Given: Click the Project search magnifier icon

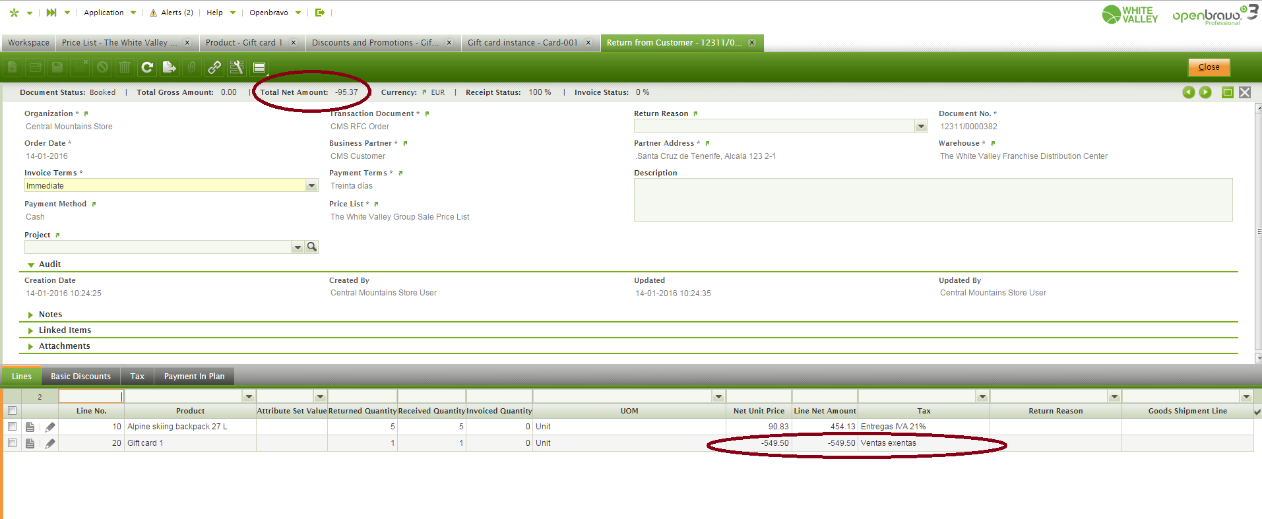Looking at the screenshot, I should coord(312,247).
